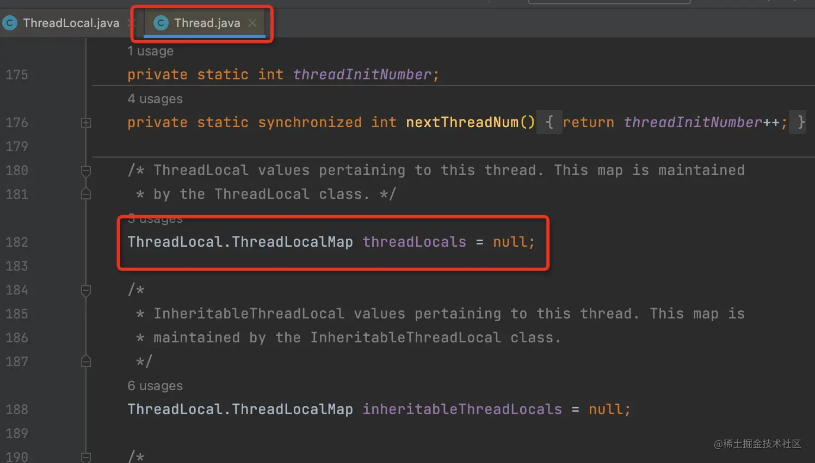Click the inheritableThreadLocals field name on line 188
815x463 pixels.
tap(462, 409)
